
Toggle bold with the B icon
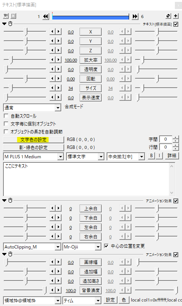[151, 156]
